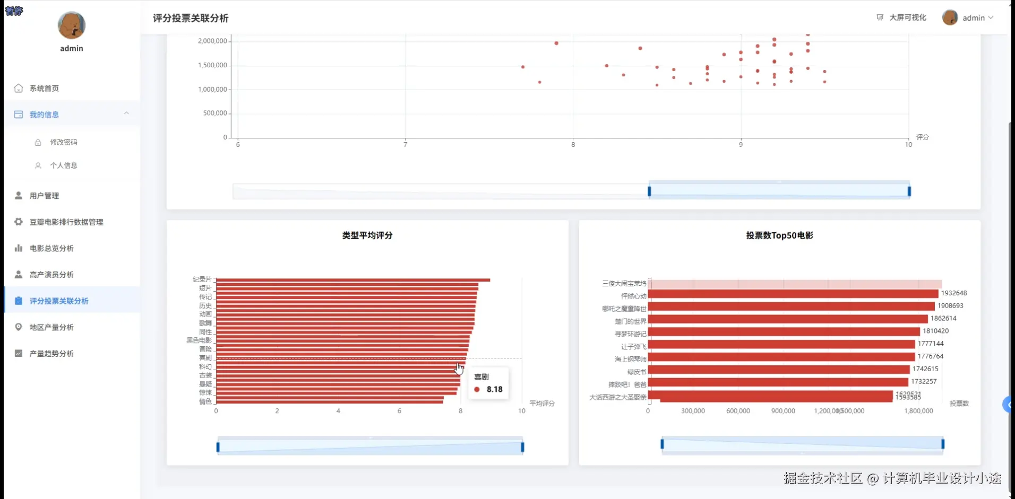Screen dimensions: 1015x499
Task: Click the screen icon beside 大屏可视化
Action: [x=880, y=17]
